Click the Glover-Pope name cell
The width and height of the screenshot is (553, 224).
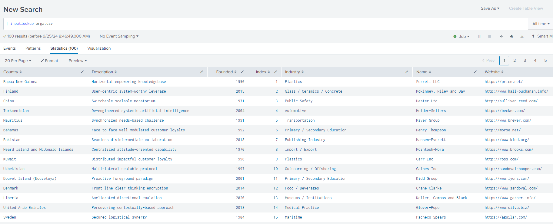(x=428, y=208)
